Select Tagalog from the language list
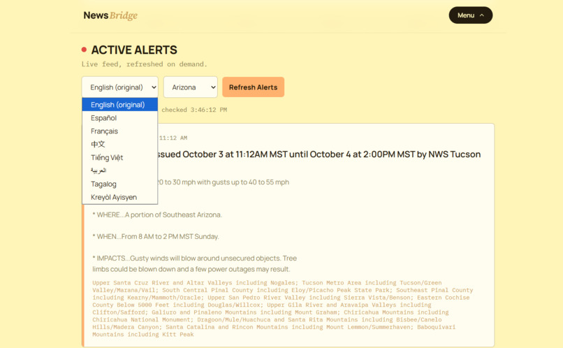 coord(120,184)
